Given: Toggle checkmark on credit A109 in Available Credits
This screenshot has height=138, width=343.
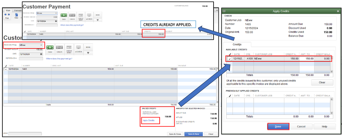Looking at the screenshot, I should pyautogui.click(x=229, y=59).
